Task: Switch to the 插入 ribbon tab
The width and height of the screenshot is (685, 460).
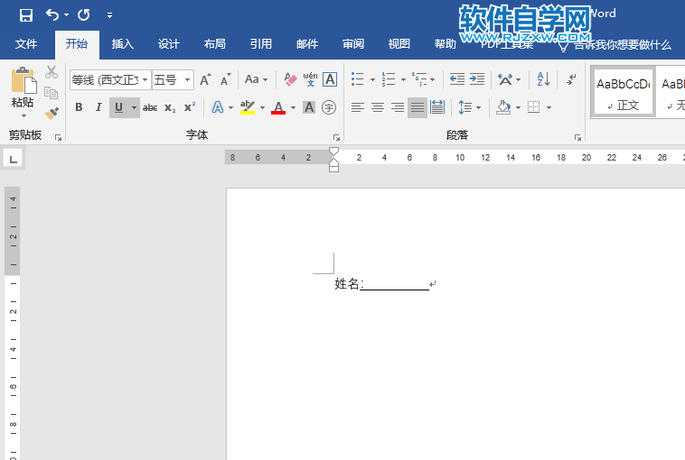Action: (123, 44)
